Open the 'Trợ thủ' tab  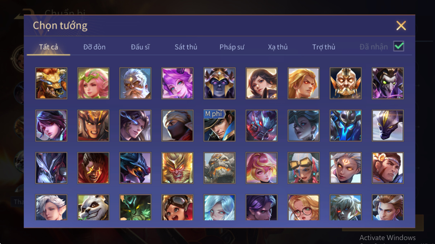click(x=324, y=47)
